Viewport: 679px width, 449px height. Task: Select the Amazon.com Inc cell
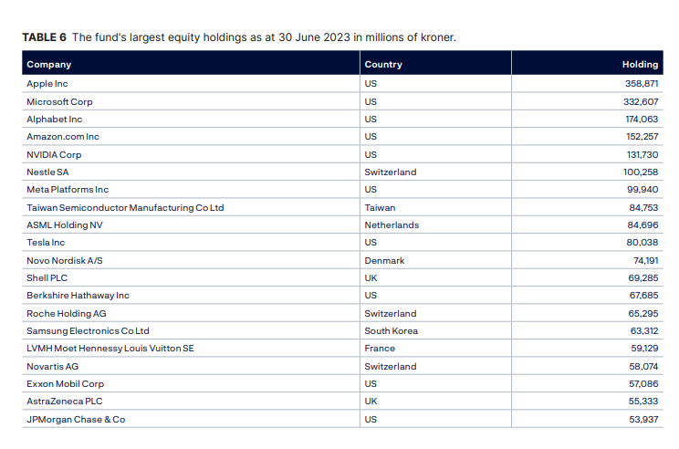[x=63, y=137]
